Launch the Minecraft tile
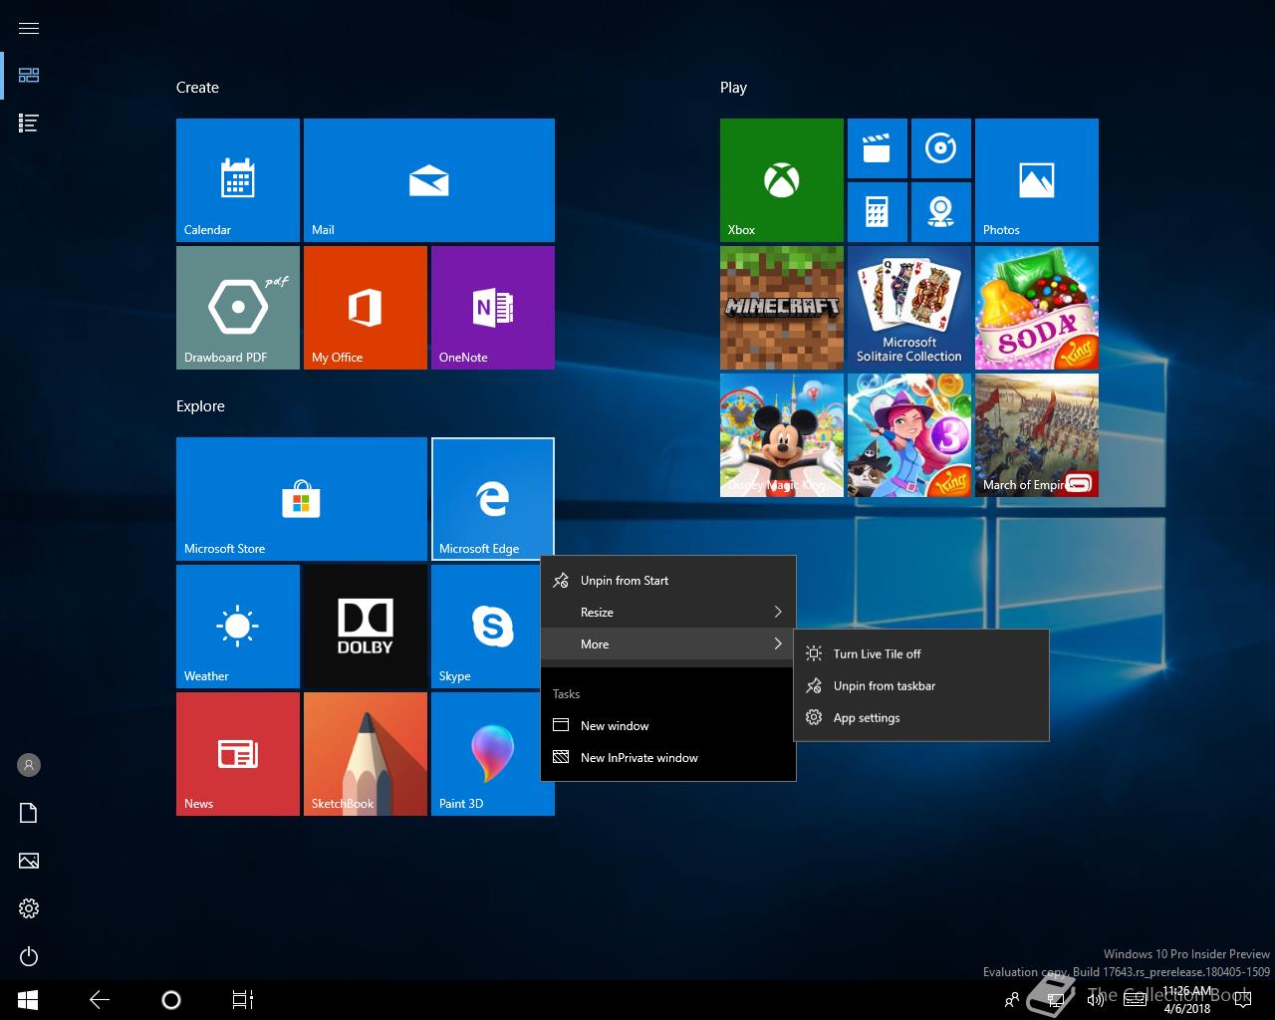Screen dimensions: 1275x1020 [782, 308]
